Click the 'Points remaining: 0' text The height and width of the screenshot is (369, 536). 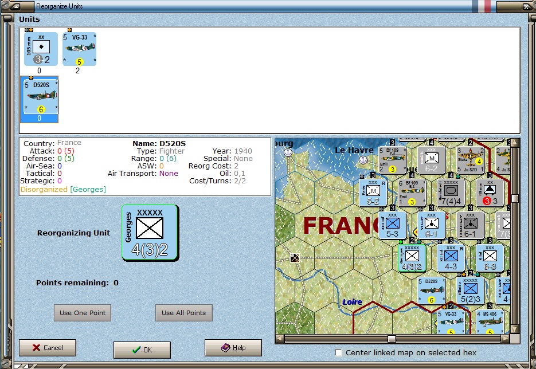click(77, 282)
